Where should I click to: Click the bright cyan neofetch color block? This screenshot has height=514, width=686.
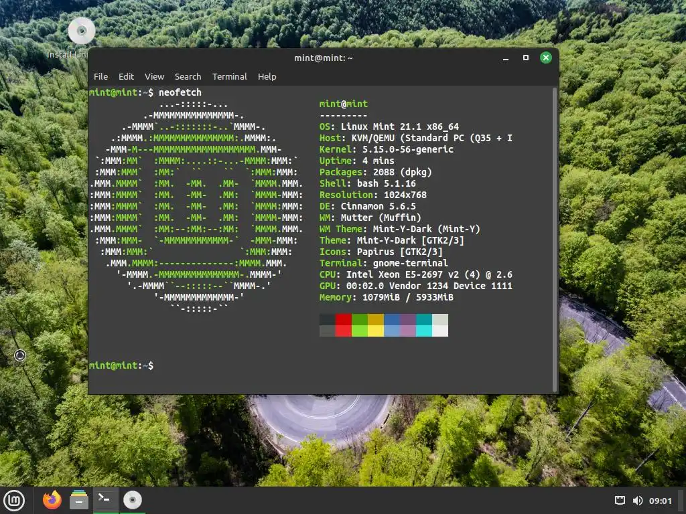424,331
